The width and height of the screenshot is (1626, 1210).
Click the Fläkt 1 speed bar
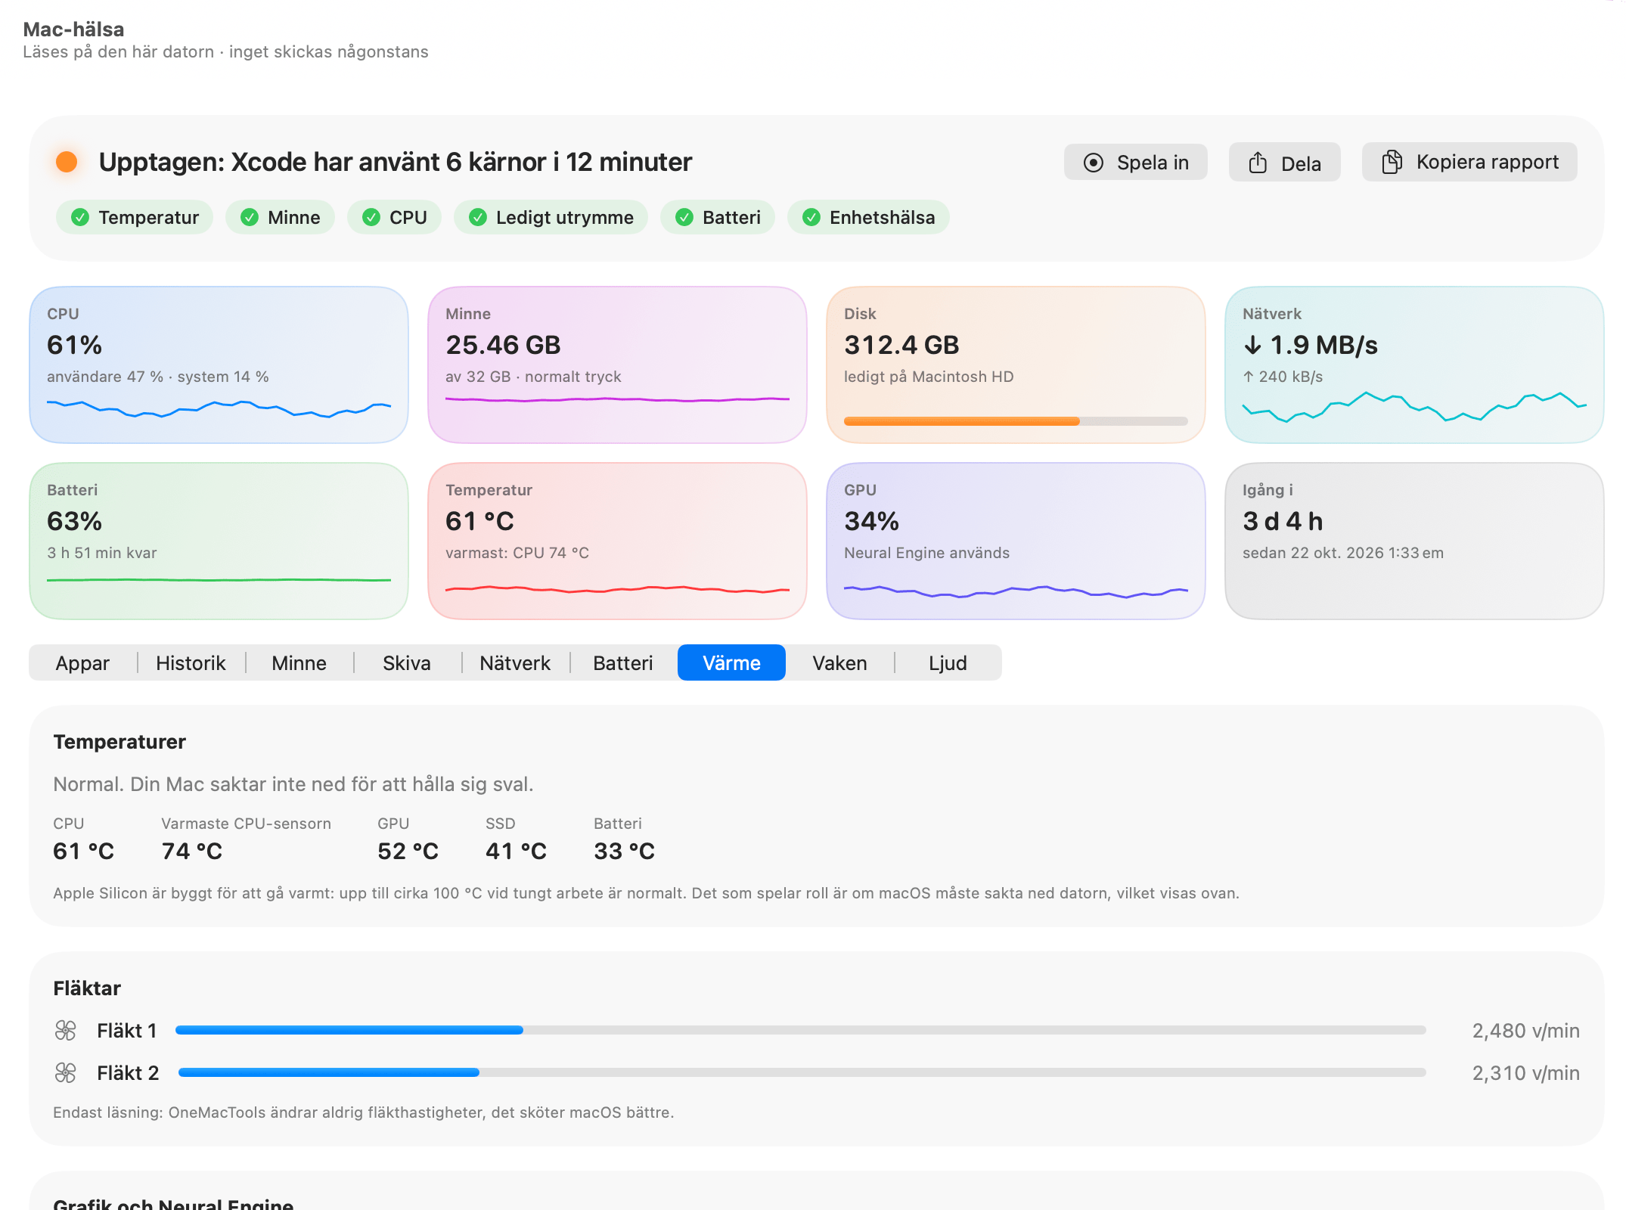coord(800,1030)
